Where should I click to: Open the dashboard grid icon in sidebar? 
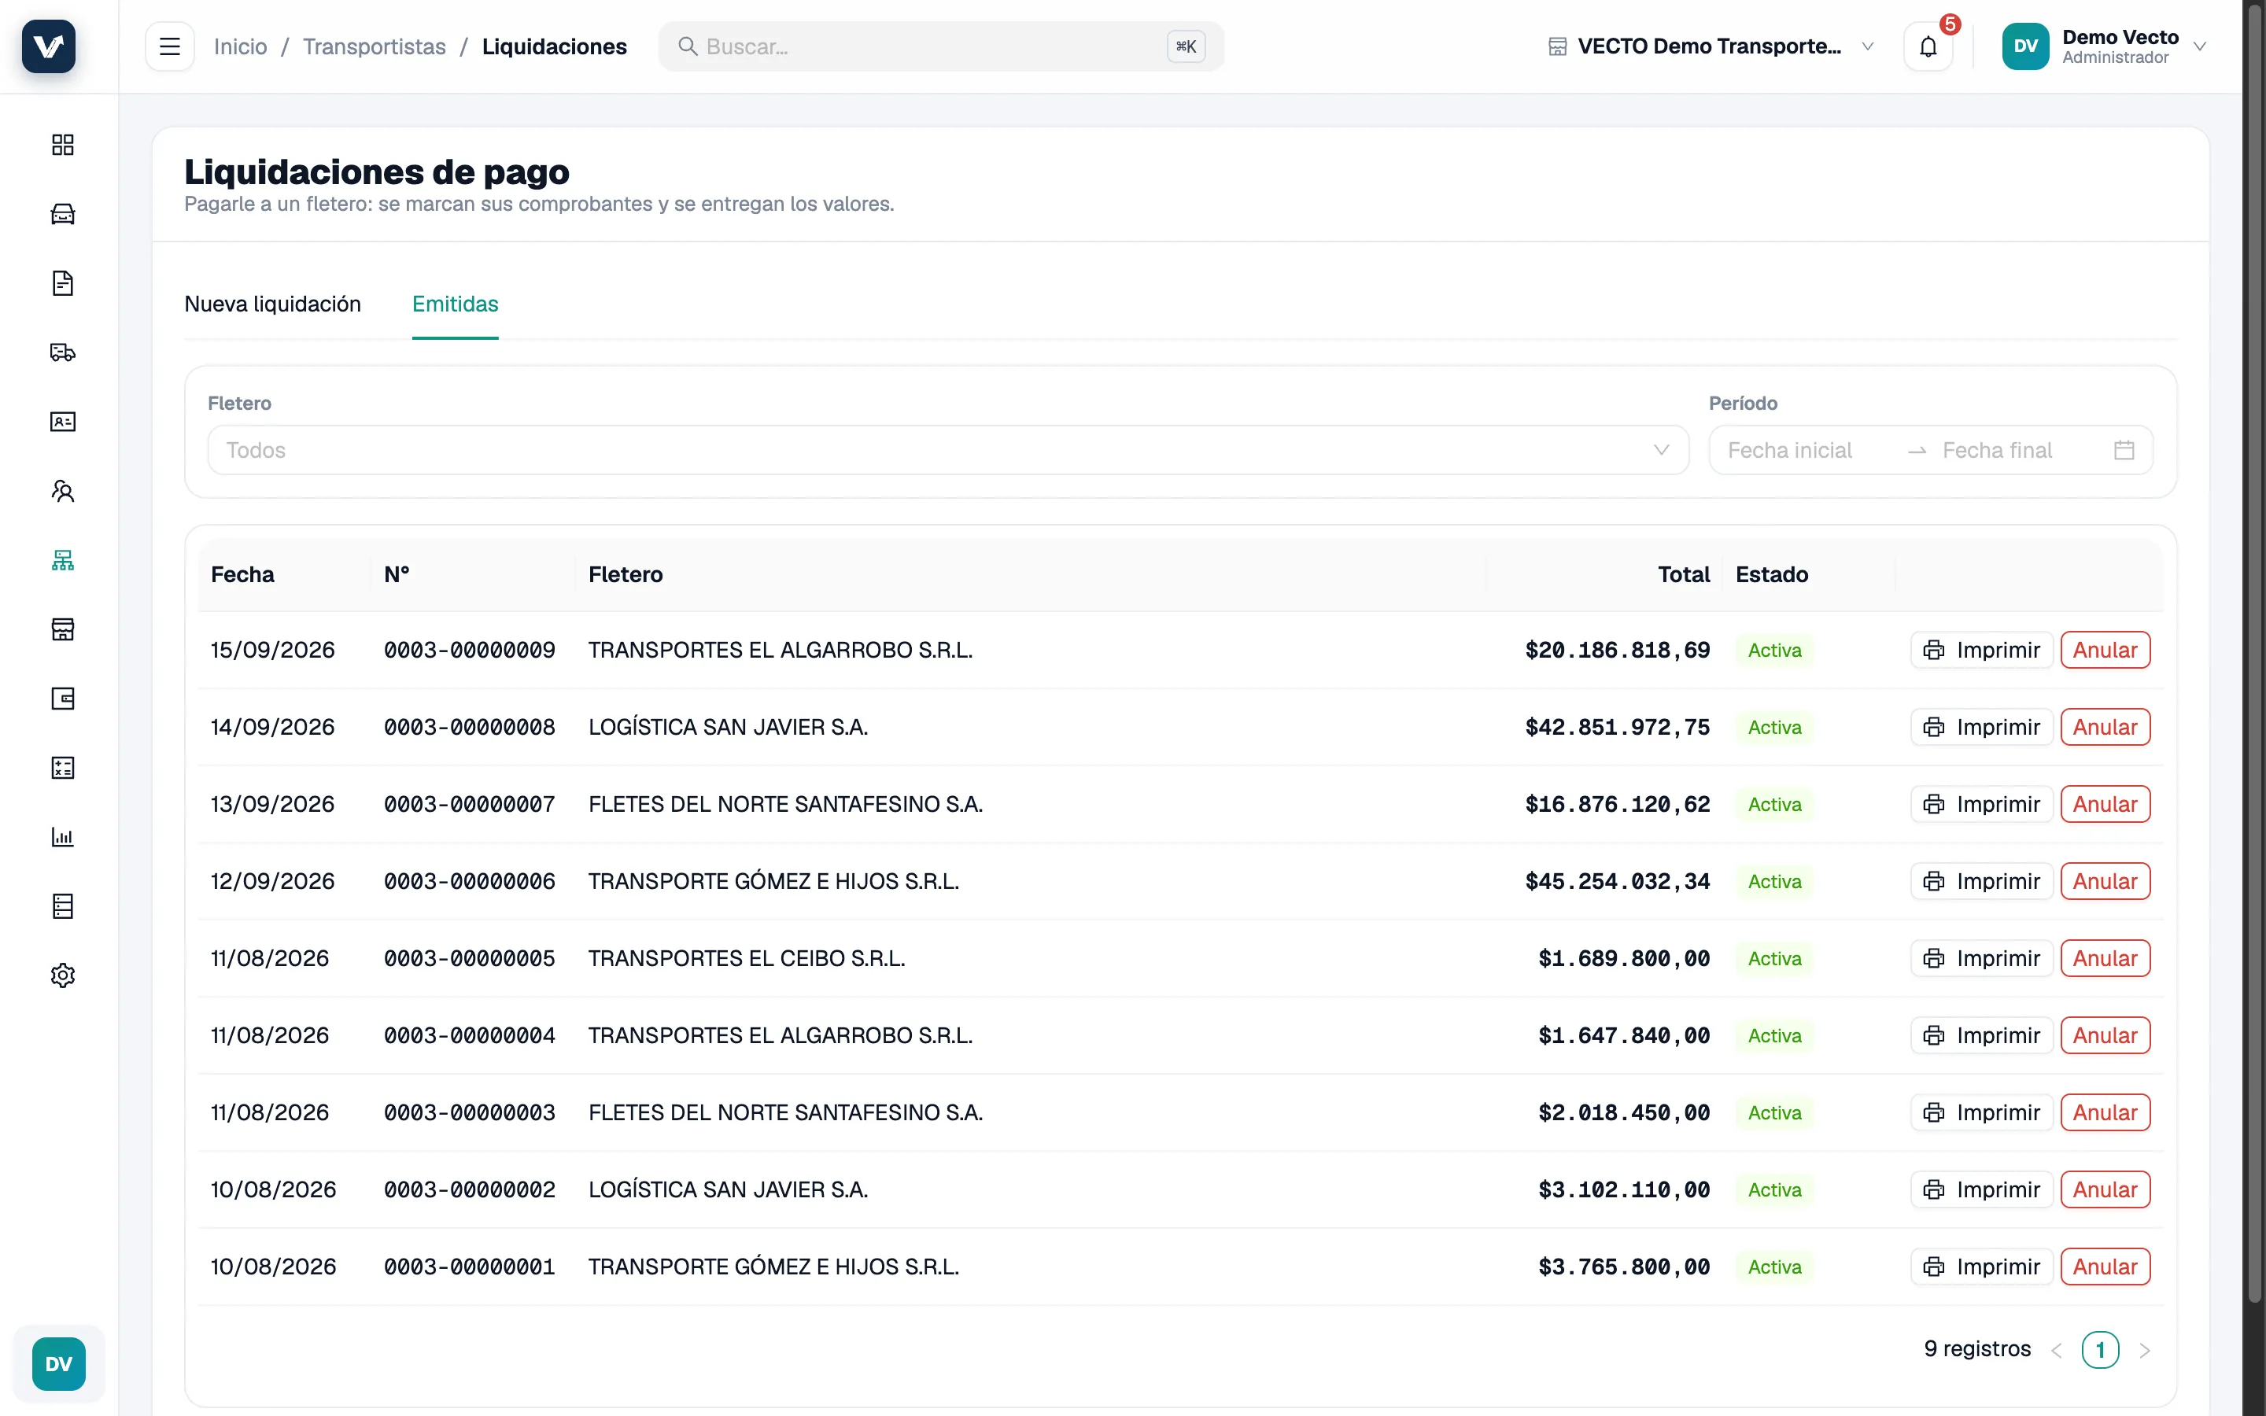(63, 144)
